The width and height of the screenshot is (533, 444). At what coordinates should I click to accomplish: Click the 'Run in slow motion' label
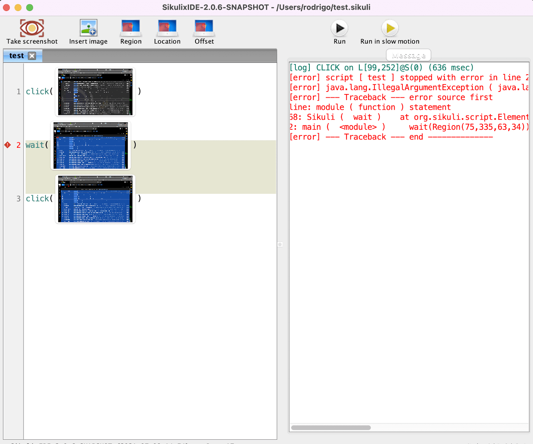coord(390,41)
